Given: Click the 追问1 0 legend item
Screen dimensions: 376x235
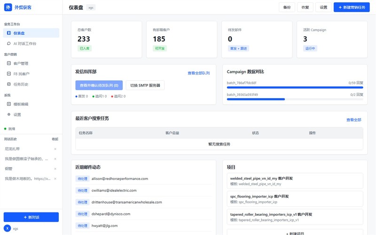Looking at the screenshot, I should point(100,96).
